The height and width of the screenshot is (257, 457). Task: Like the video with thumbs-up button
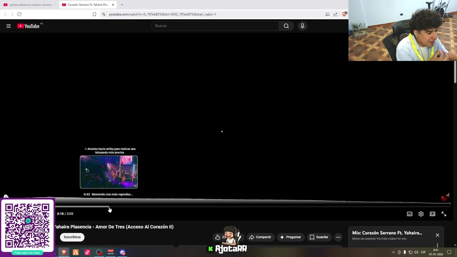click(x=218, y=237)
